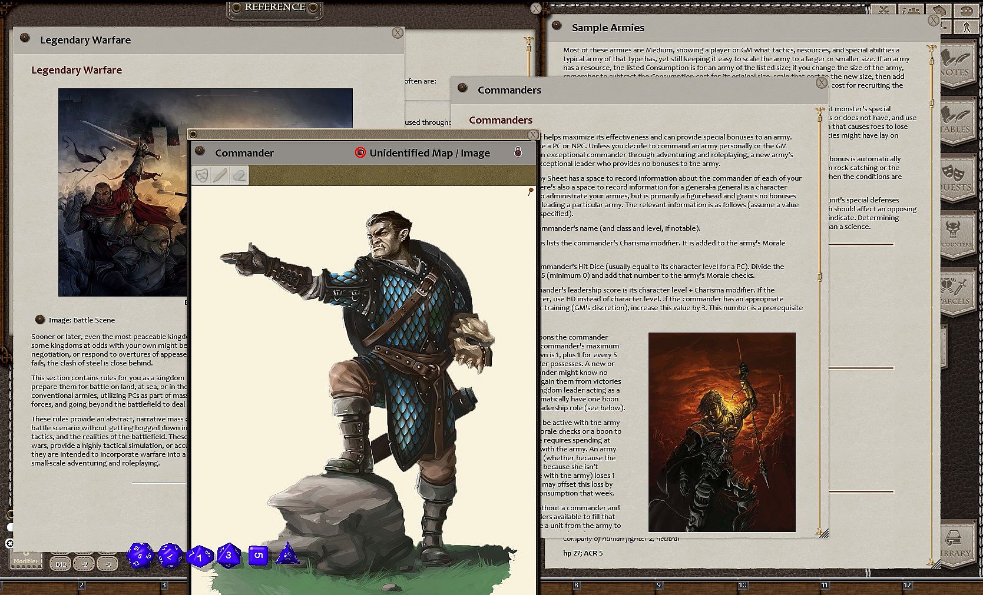Click the link icon beside the Legendary Warfare title
Screen dimensions: 983x595
coord(25,38)
